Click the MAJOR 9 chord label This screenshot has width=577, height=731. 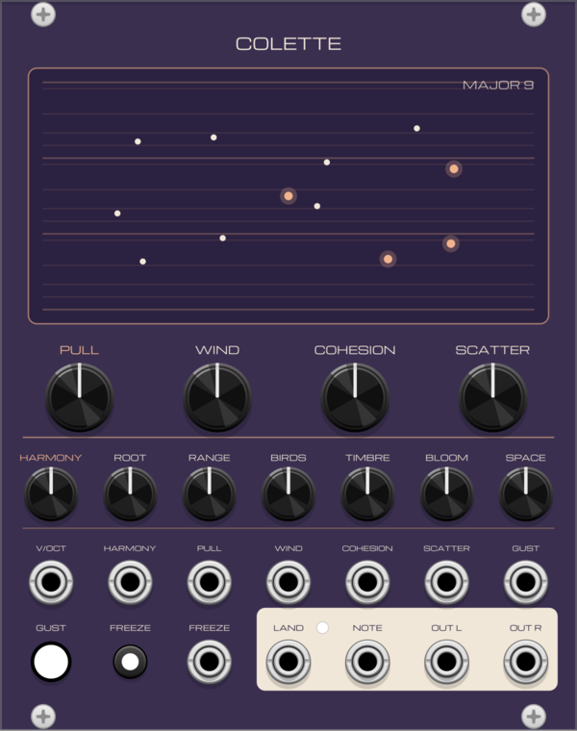[498, 85]
